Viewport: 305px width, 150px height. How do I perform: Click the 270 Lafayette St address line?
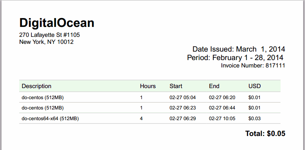click(50, 35)
